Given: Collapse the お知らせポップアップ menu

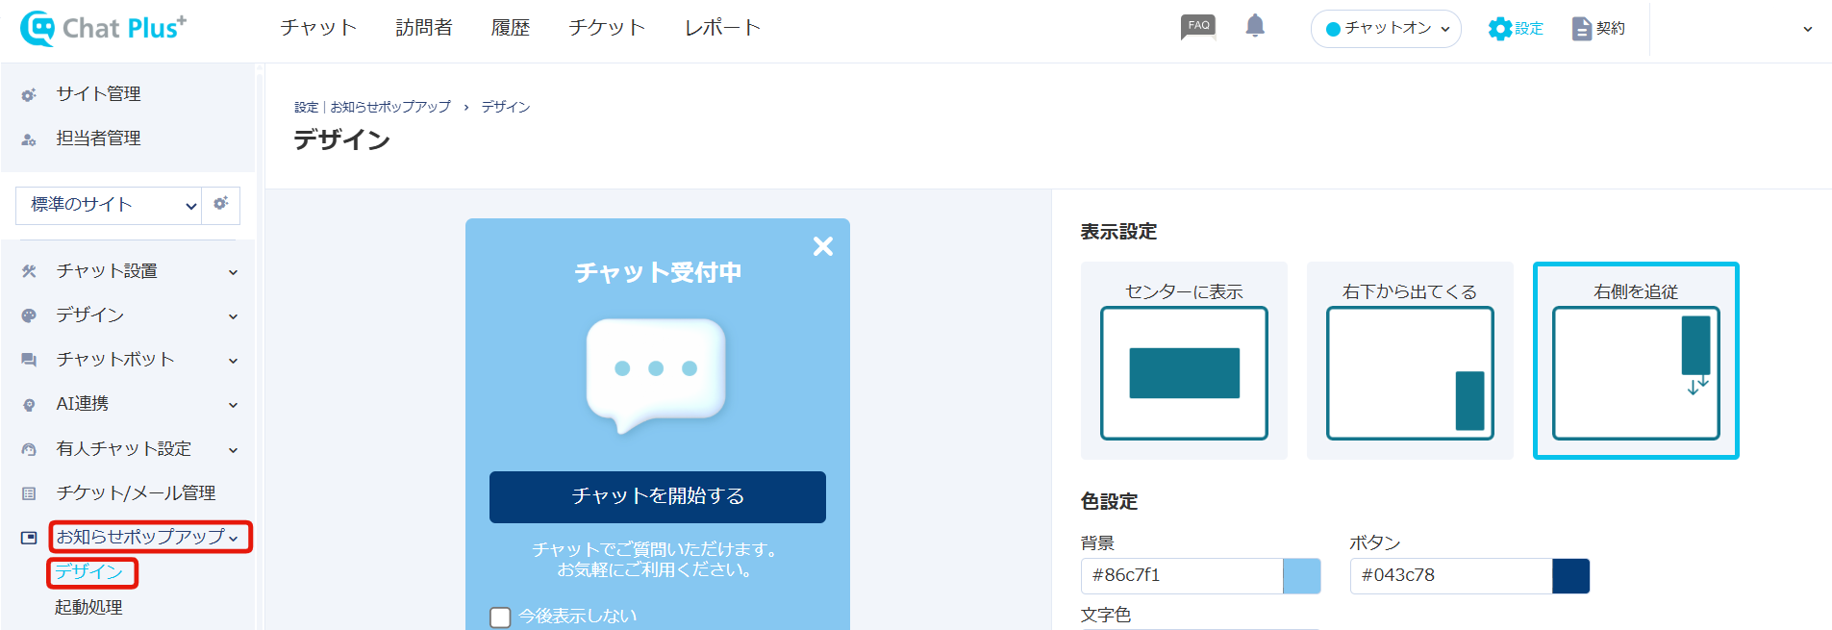Looking at the screenshot, I should coord(234,538).
